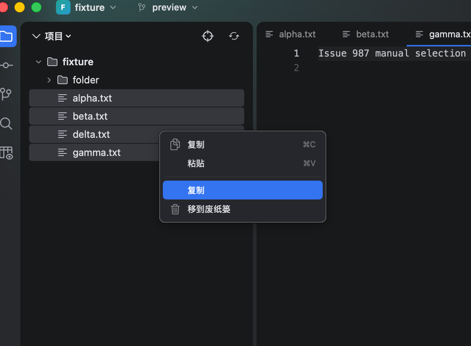Click line number 2 in the gutter
The image size is (471, 346).
click(x=297, y=68)
